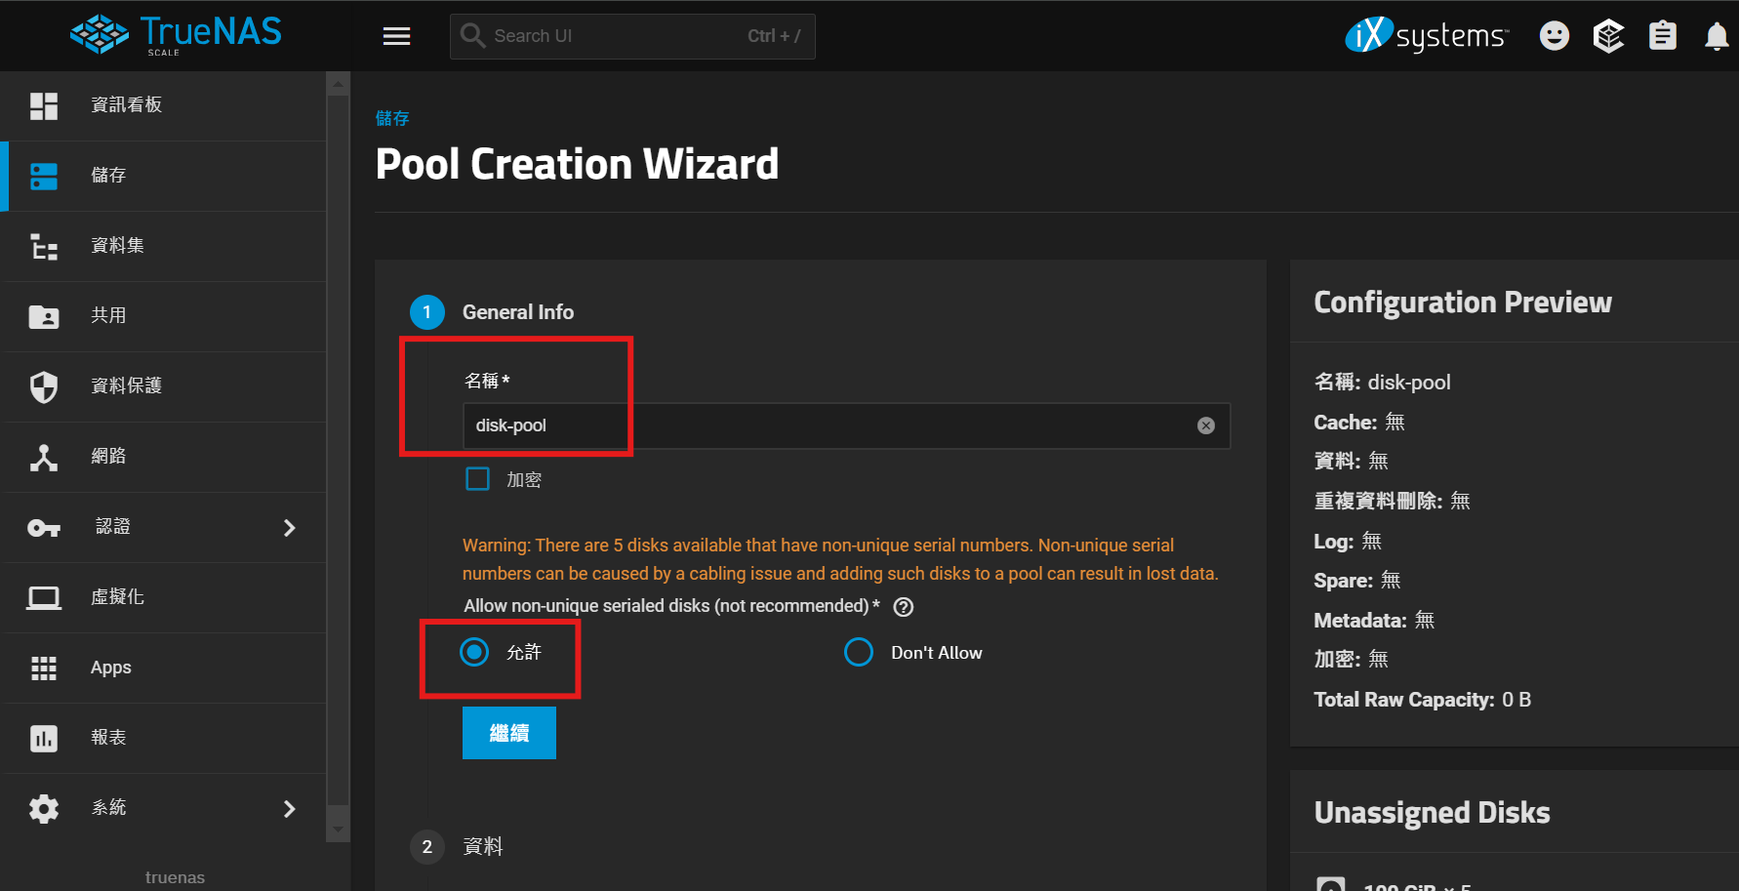Screen dimensions: 1739x891
Task: Select the 允許 radio option
Action: point(474,652)
